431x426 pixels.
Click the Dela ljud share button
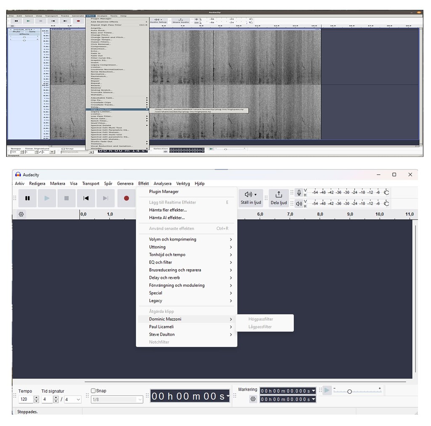tap(279, 198)
